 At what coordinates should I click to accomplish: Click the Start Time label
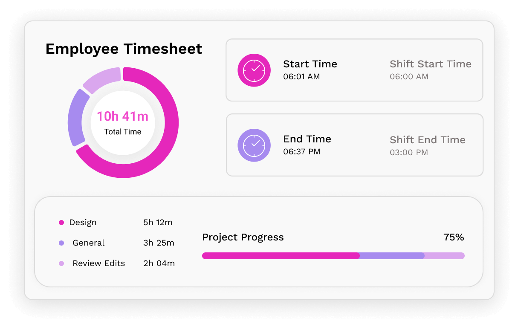(x=310, y=64)
